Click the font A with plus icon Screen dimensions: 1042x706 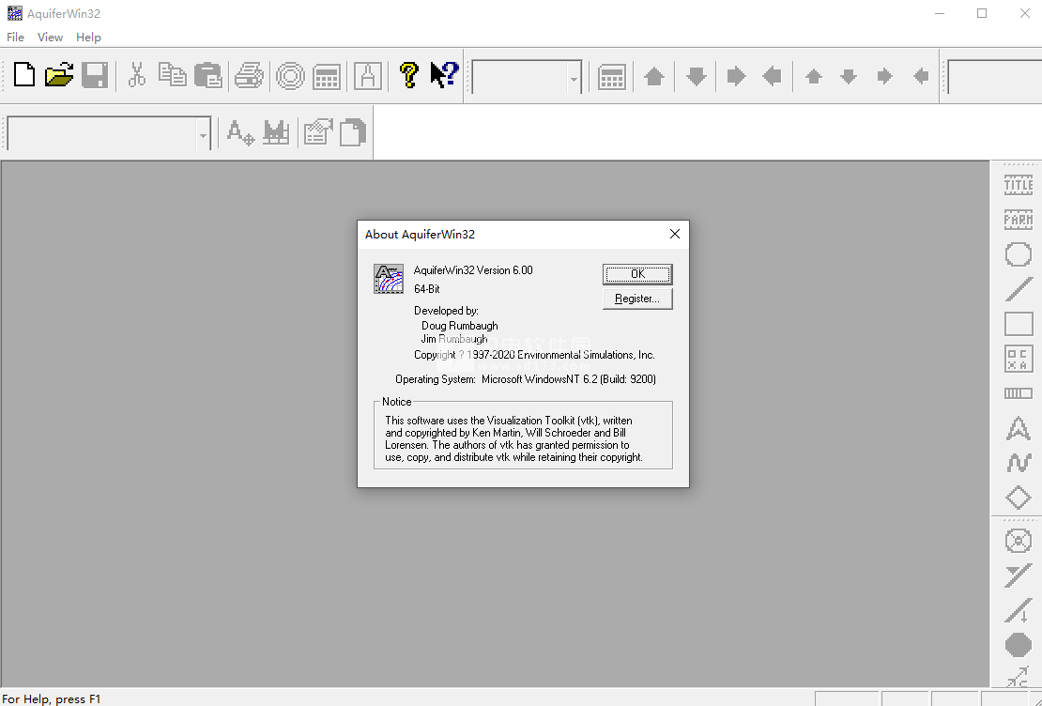coord(240,132)
